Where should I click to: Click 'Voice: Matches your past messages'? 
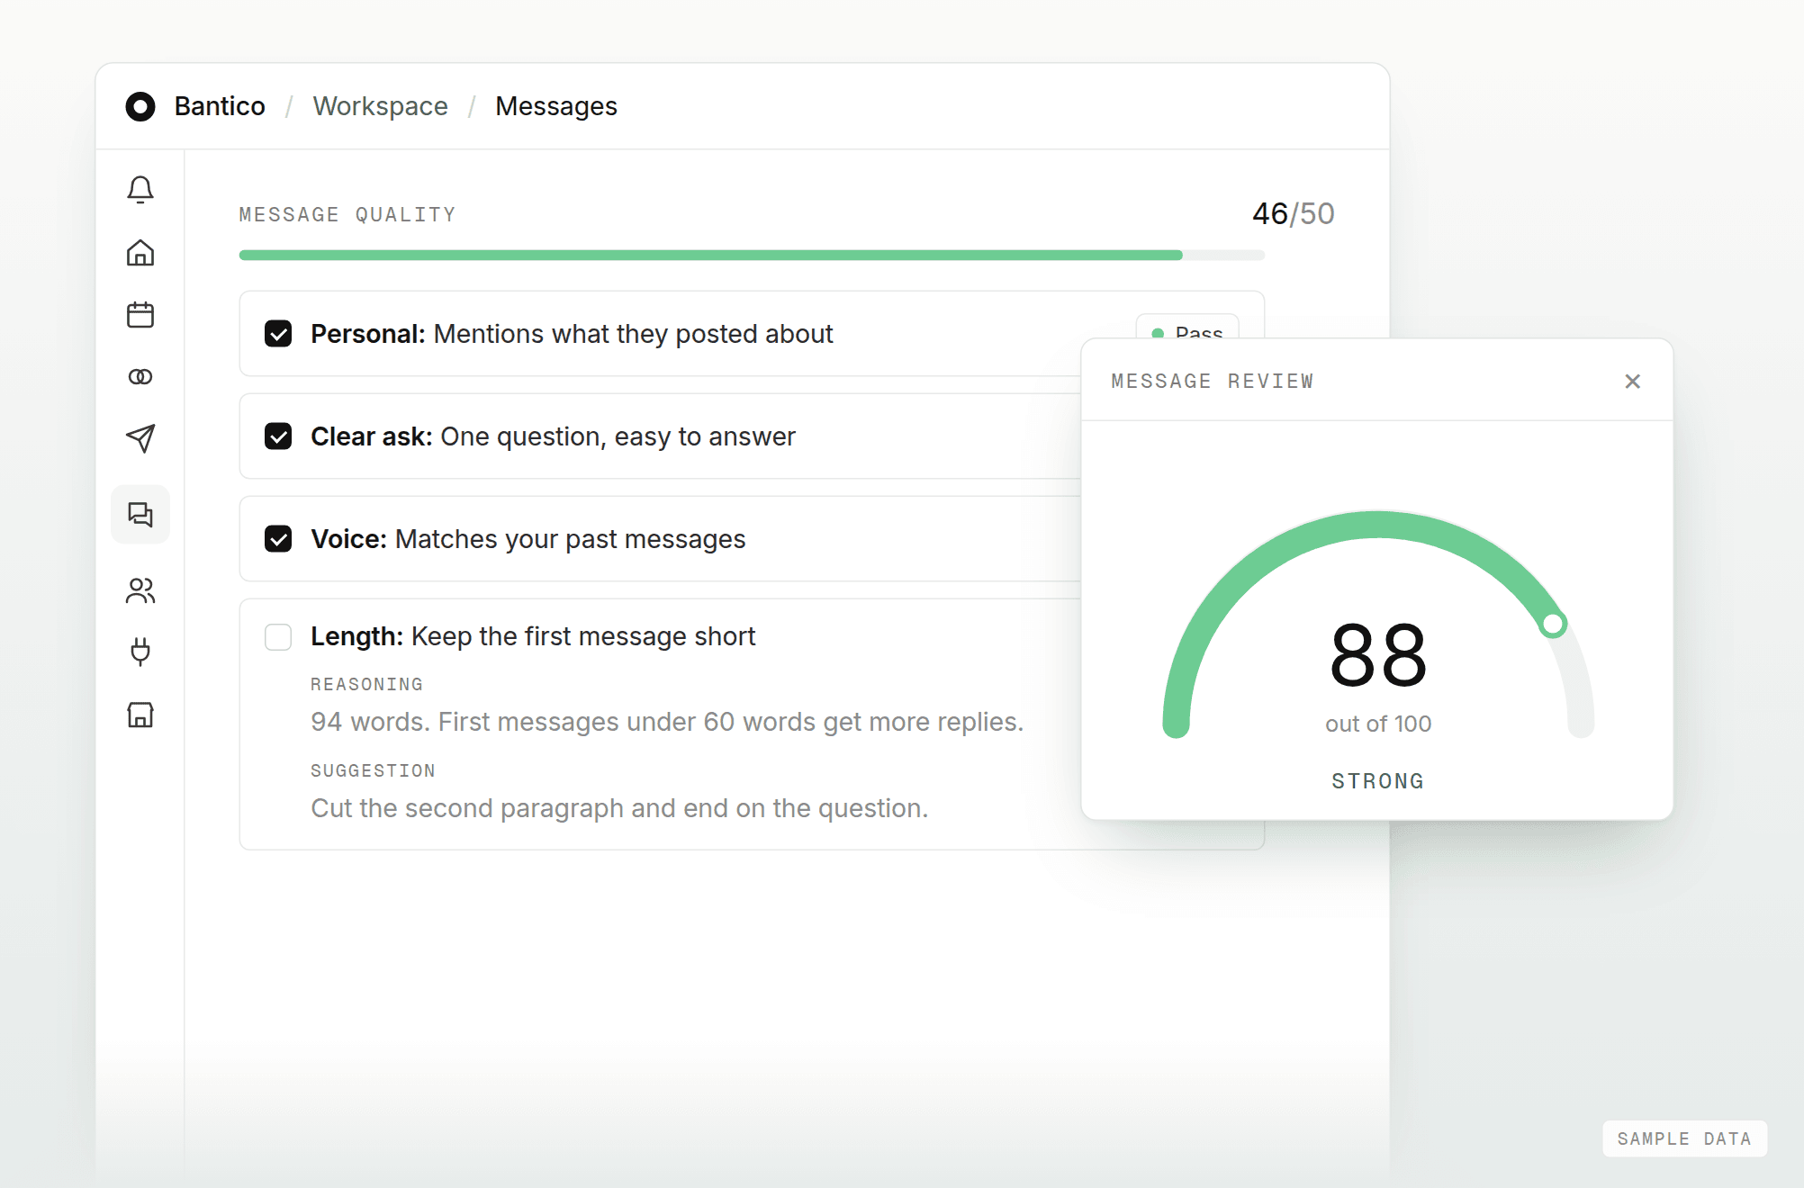pos(528,539)
